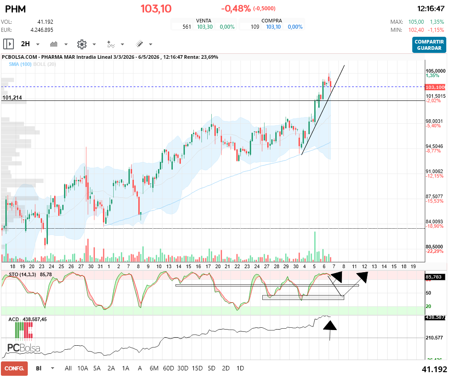Select the 10A time range

point(83,368)
